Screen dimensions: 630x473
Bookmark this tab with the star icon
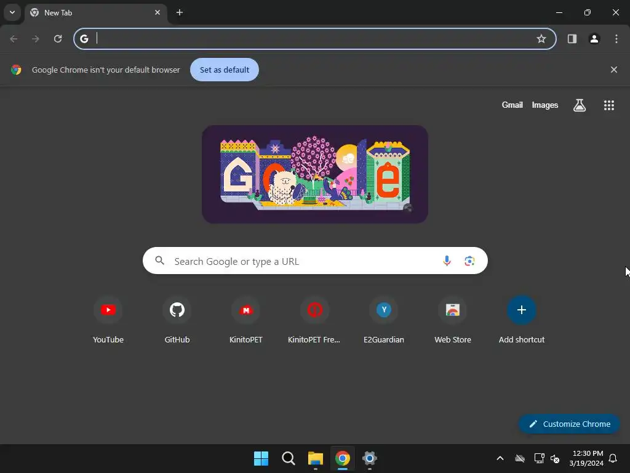click(x=541, y=39)
